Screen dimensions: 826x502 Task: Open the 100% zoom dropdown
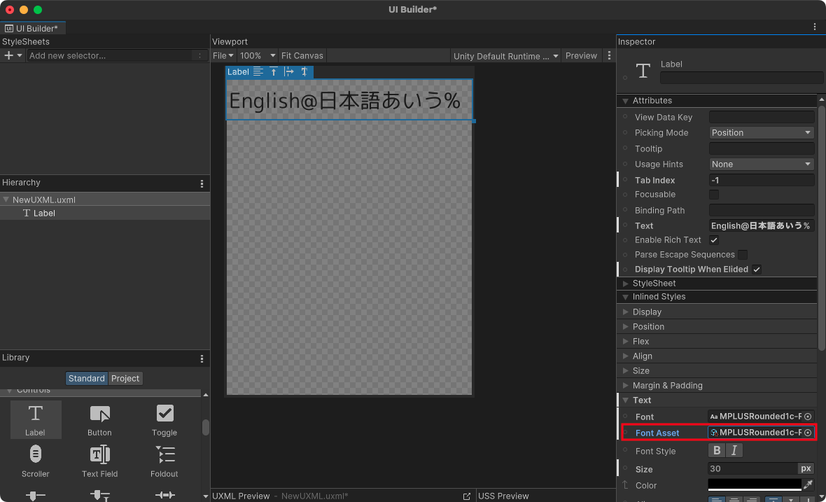pyautogui.click(x=257, y=55)
